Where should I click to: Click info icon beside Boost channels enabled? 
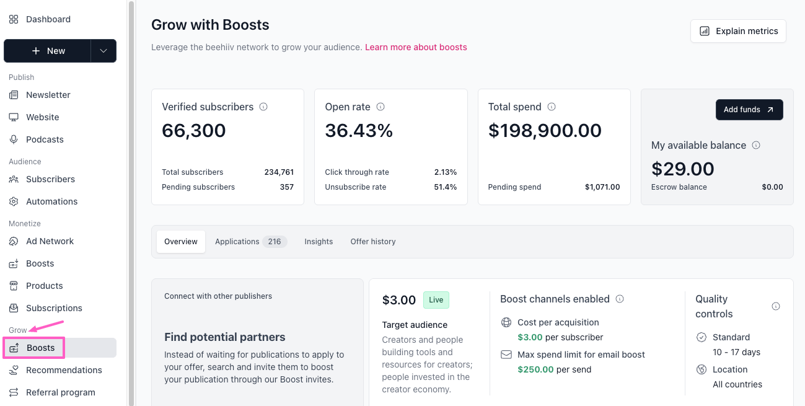[620, 299]
